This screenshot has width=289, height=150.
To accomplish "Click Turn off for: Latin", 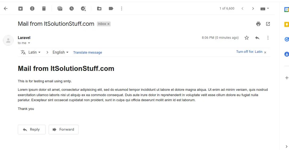I will click(x=249, y=52).
